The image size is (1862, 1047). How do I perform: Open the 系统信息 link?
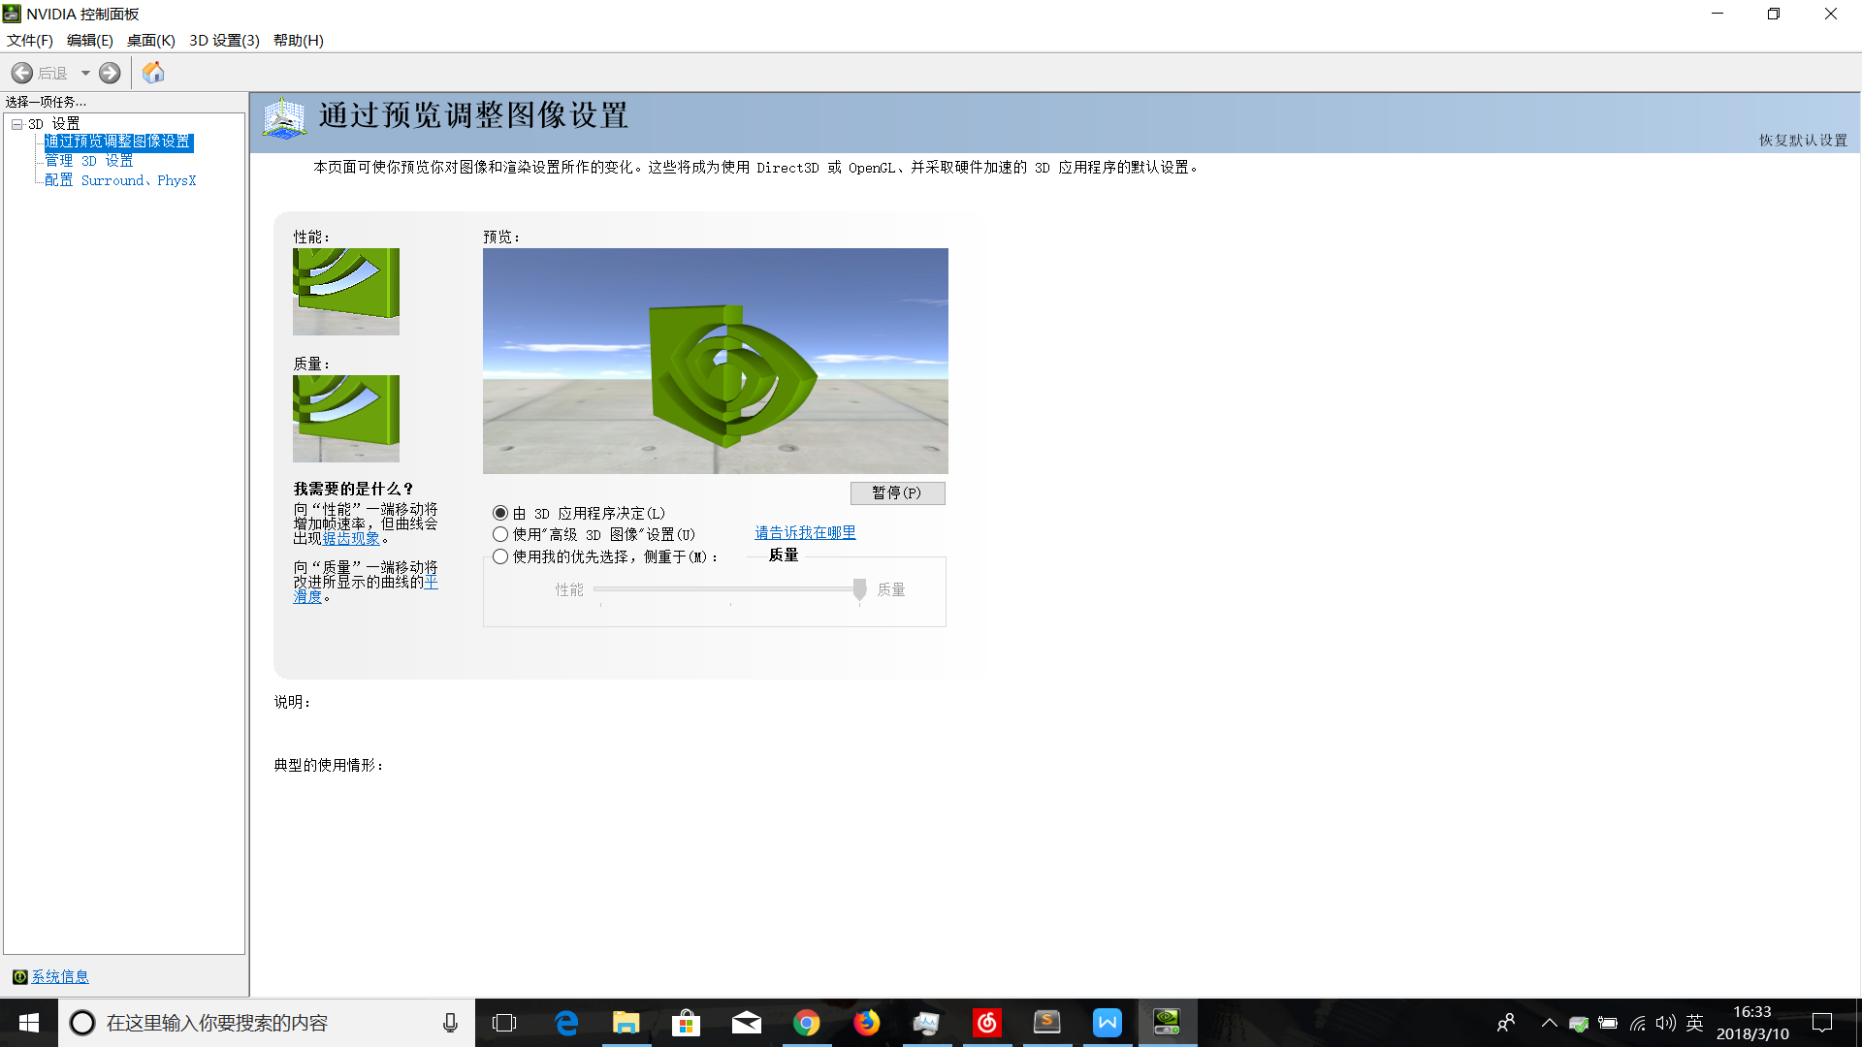(60, 977)
